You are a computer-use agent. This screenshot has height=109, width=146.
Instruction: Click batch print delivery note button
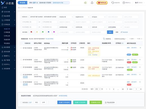click(80, 102)
